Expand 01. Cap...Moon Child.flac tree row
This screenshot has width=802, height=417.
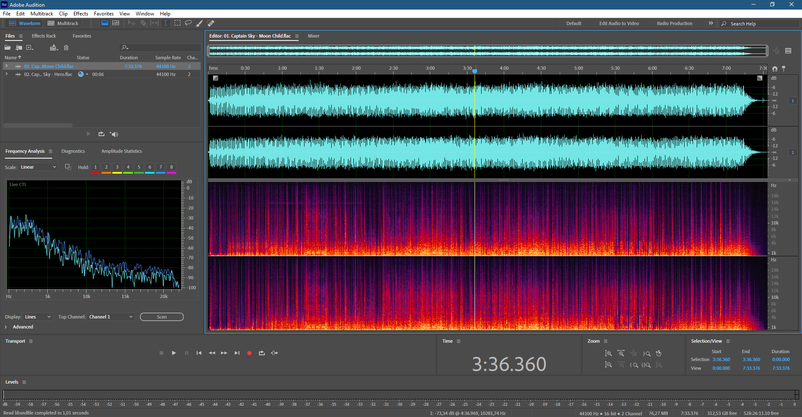pyautogui.click(x=6, y=66)
